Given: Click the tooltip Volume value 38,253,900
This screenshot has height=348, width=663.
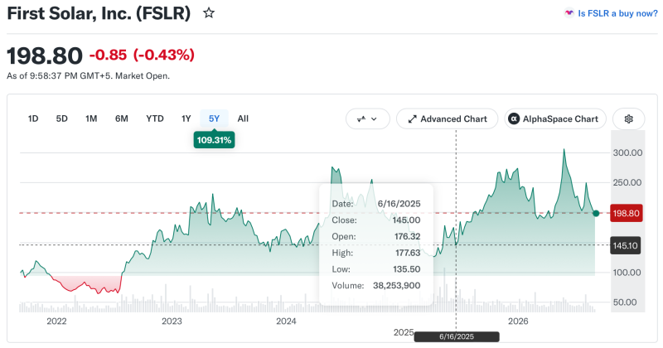Looking at the screenshot, I should pos(397,285).
